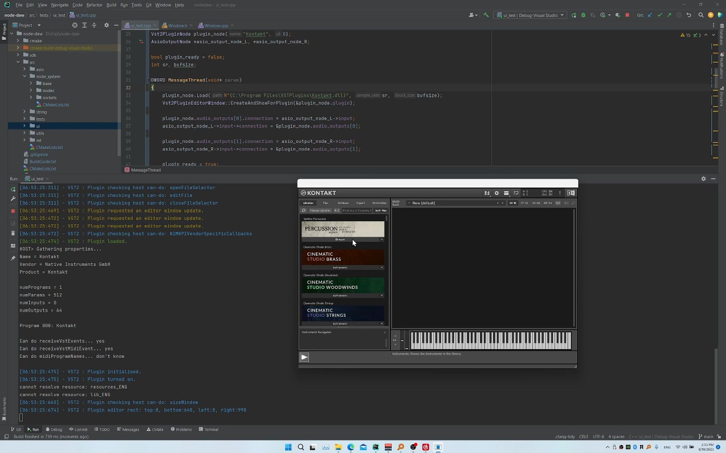Open the Navigate menu

(x=60, y=5)
